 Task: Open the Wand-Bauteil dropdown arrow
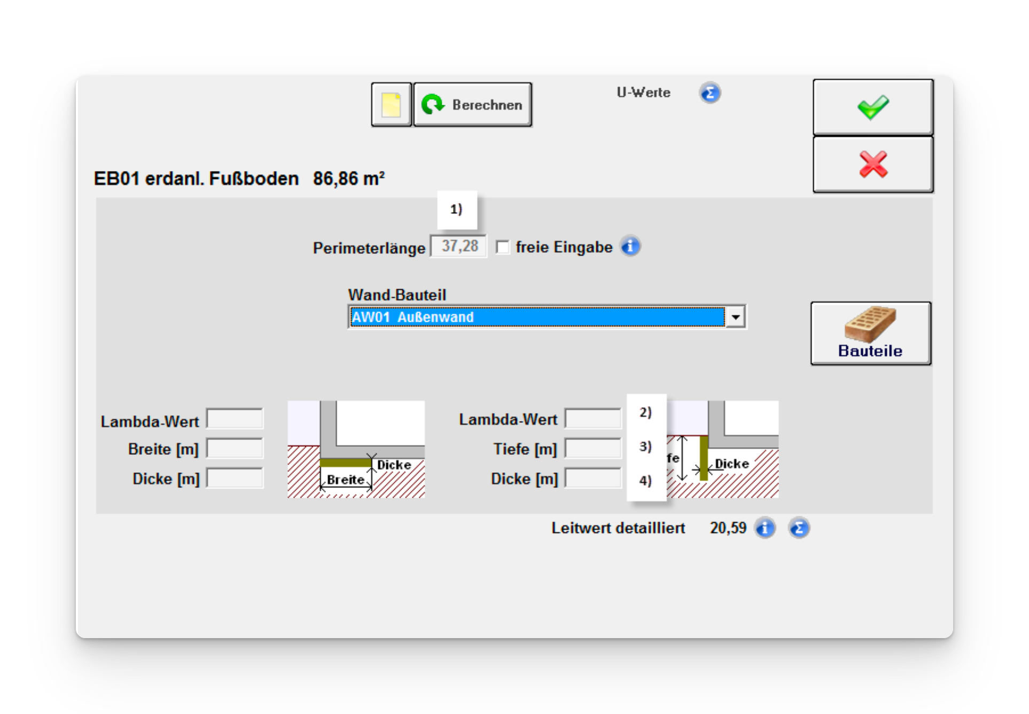point(736,317)
